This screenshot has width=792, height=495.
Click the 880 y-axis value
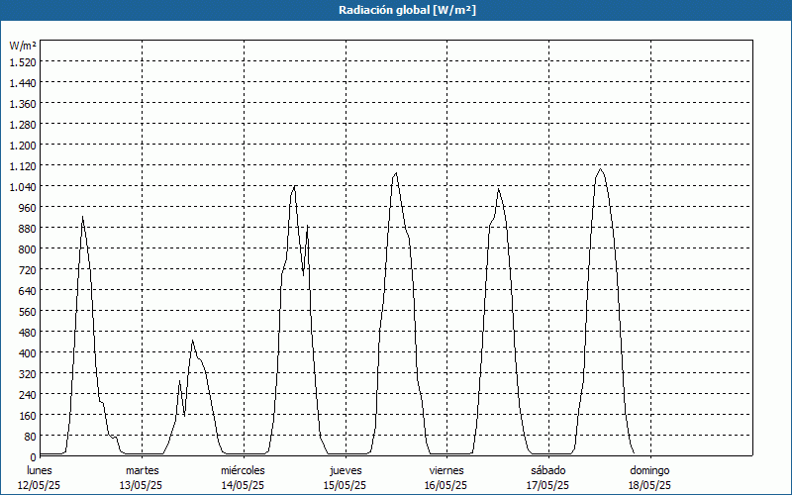pyautogui.click(x=28, y=229)
